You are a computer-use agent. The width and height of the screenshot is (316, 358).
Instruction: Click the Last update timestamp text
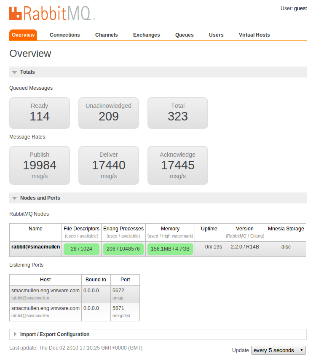click(x=76, y=348)
